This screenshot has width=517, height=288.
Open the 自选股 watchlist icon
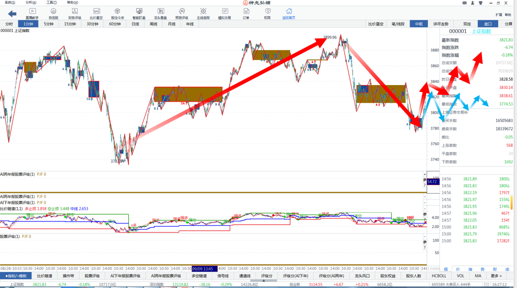(53, 14)
